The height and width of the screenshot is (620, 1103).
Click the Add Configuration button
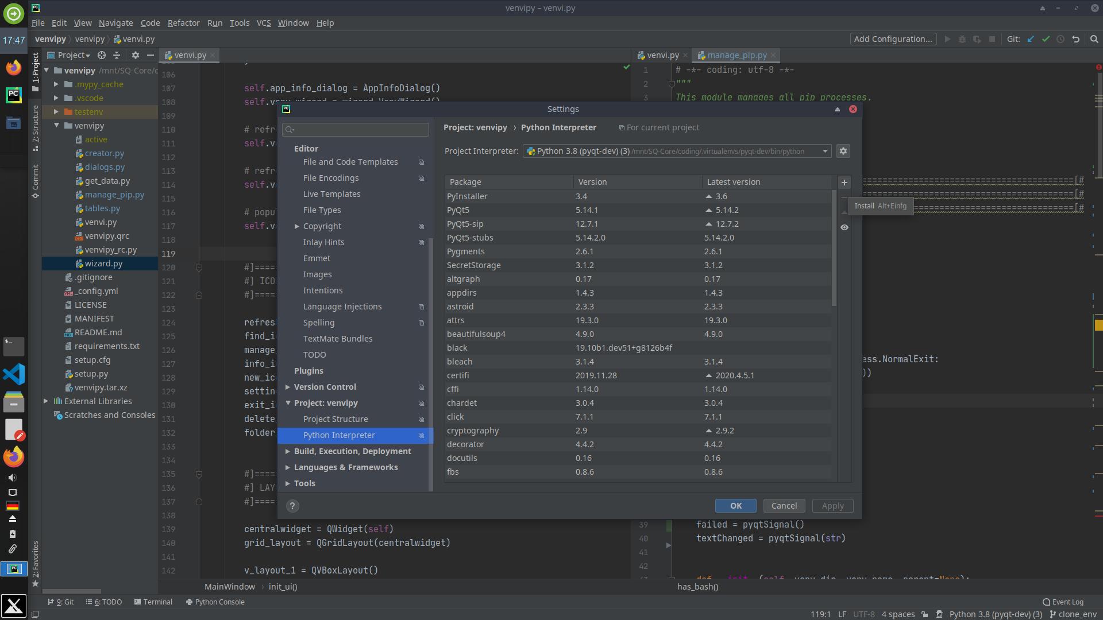click(x=893, y=39)
